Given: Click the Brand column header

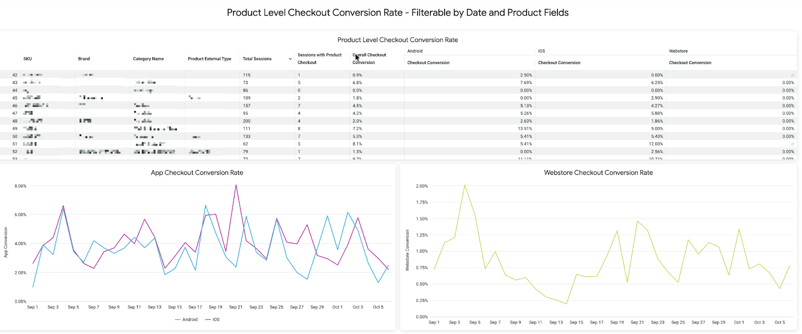Looking at the screenshot, I should coord(84,59).
